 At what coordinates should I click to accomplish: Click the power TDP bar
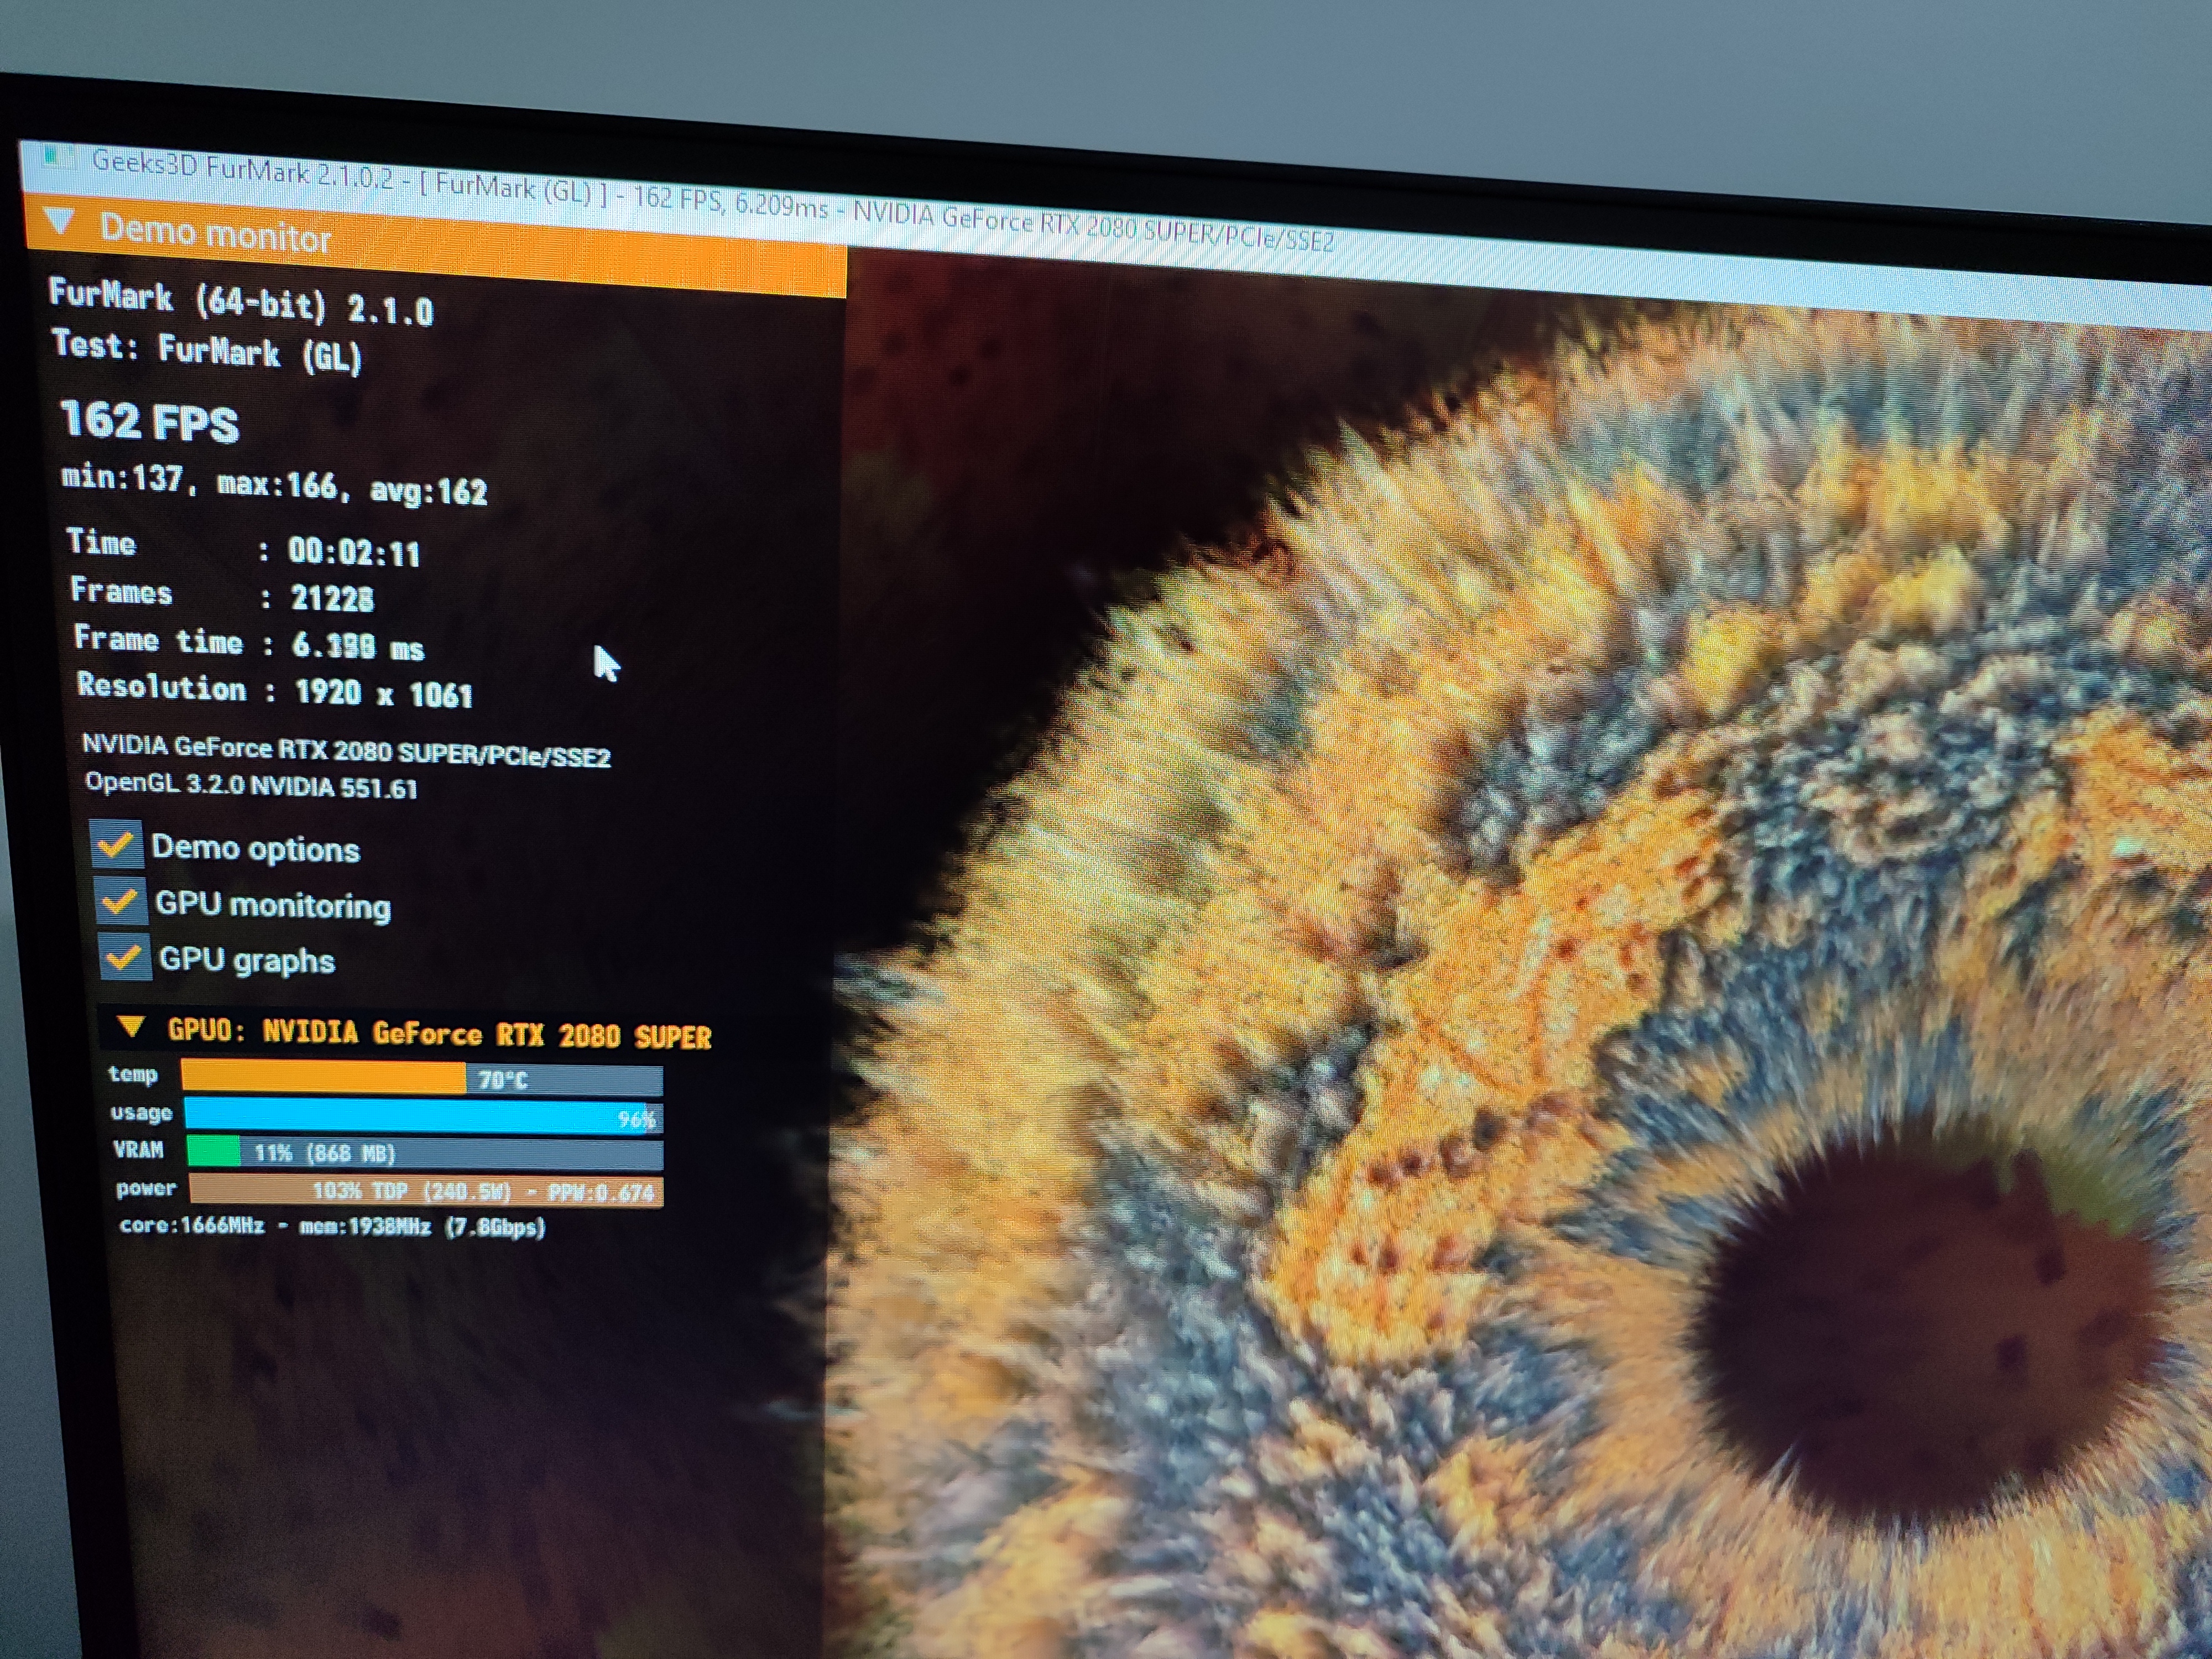click(425, 1190)
